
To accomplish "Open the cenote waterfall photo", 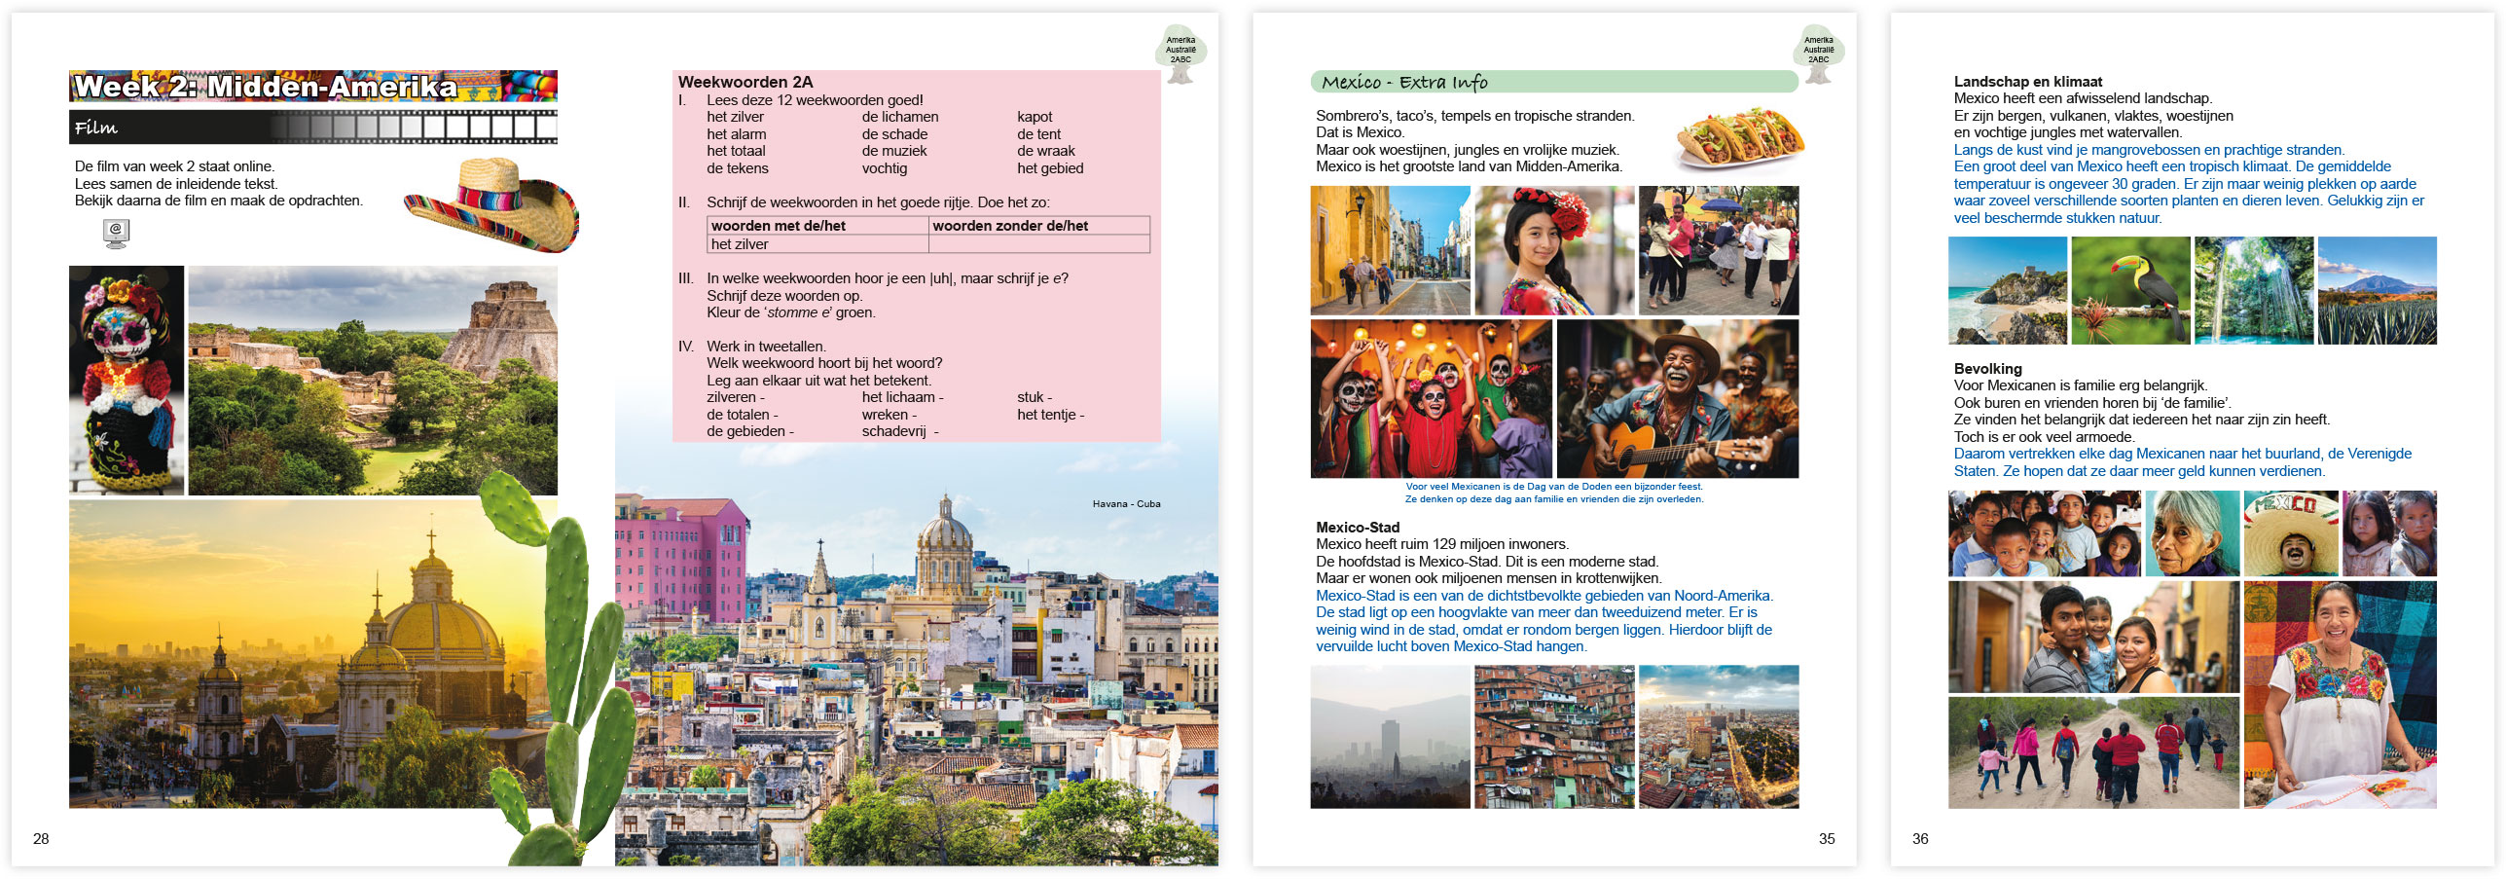I will click(x=2254, y=290).
